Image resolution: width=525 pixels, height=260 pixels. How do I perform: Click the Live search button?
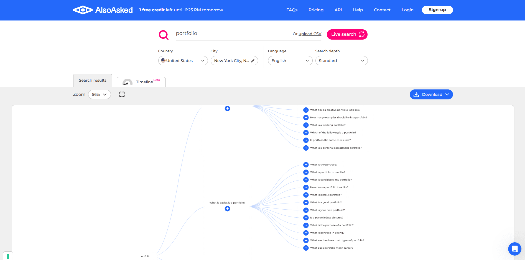[x=347, y=34]
